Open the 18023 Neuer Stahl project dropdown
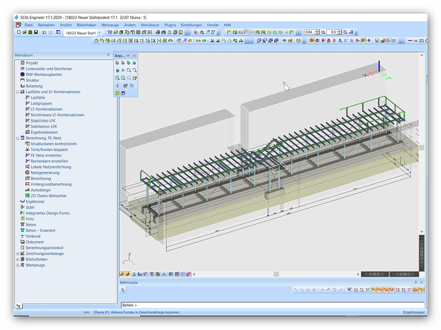Viewport: 441px width, 330px height. click(x=100, y=33)
